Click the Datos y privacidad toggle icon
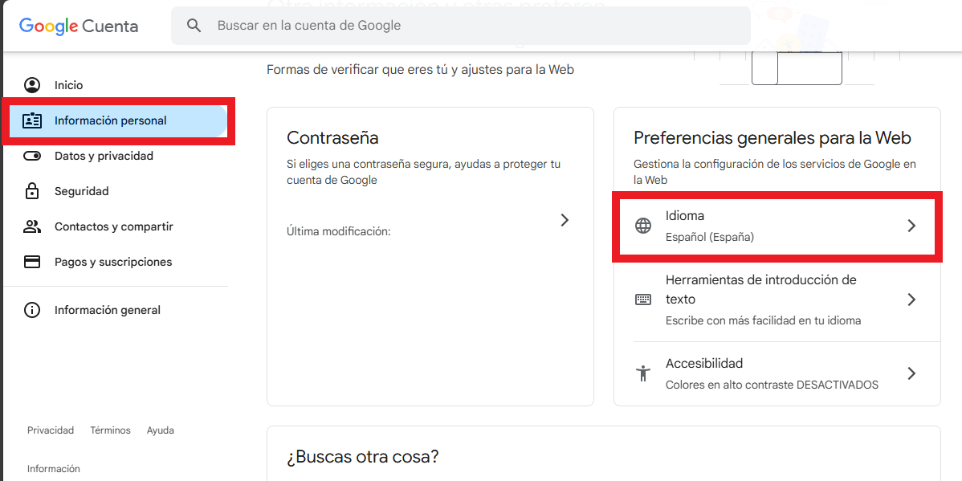Image resolution: width=962 pixels, height=481 pixels. click(x=32, y=156)
